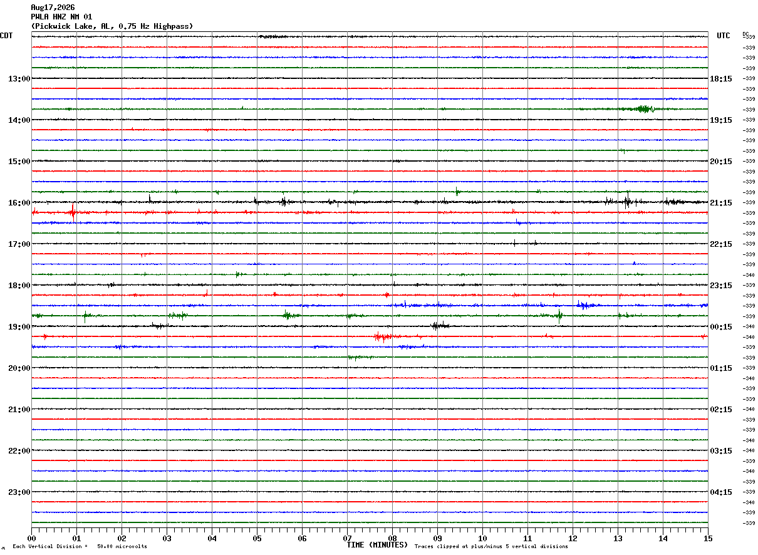Click the 15 minute tick label
758x555 pixels.
tap(708, 538)
